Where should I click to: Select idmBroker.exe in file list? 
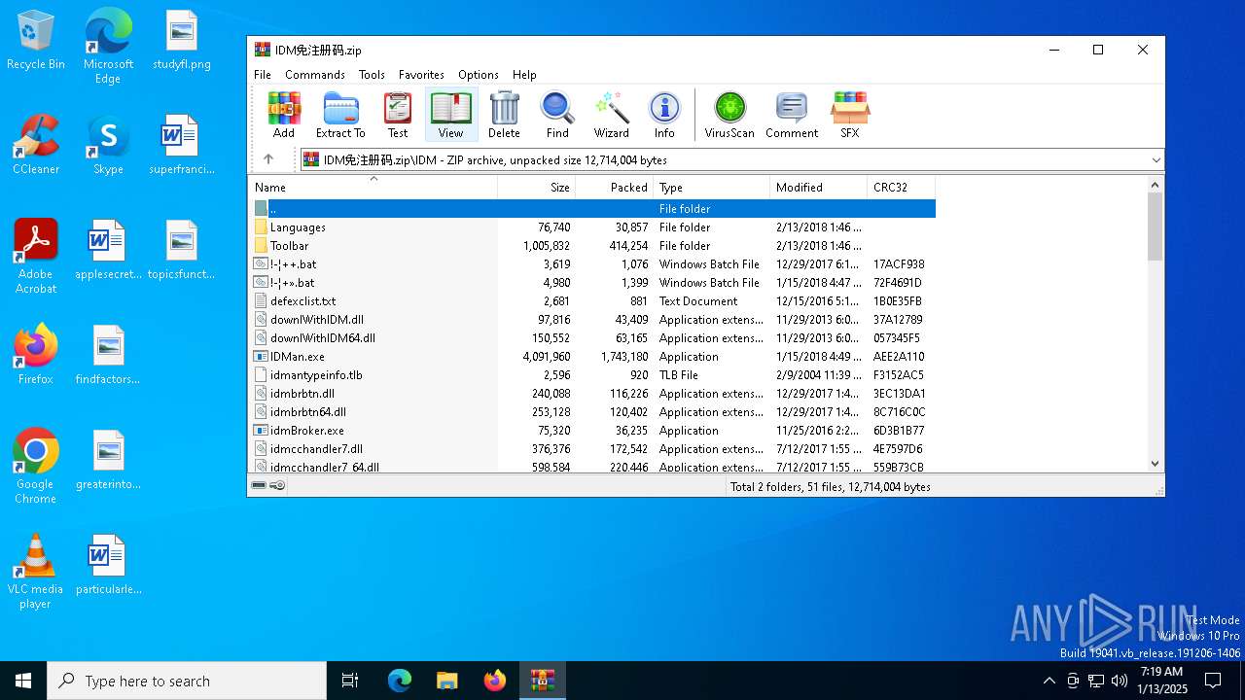(x=592, y=431)
